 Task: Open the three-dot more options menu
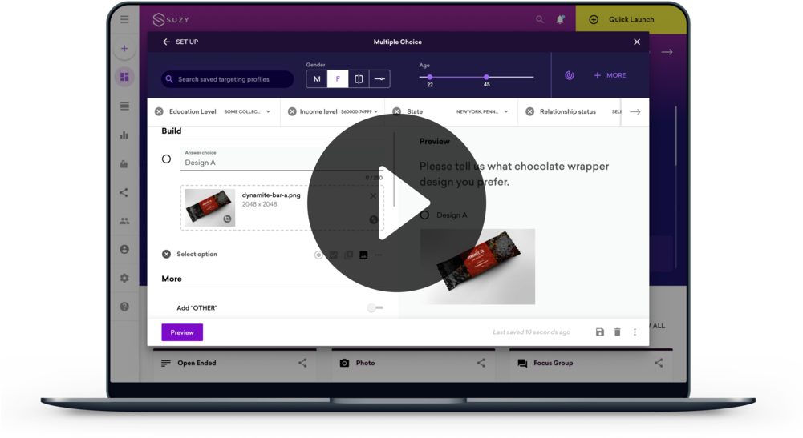[x=635, y=332]
